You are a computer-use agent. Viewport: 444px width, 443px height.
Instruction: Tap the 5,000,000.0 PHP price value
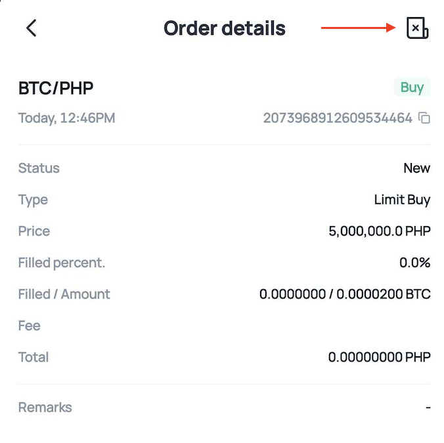pos(379,231)
